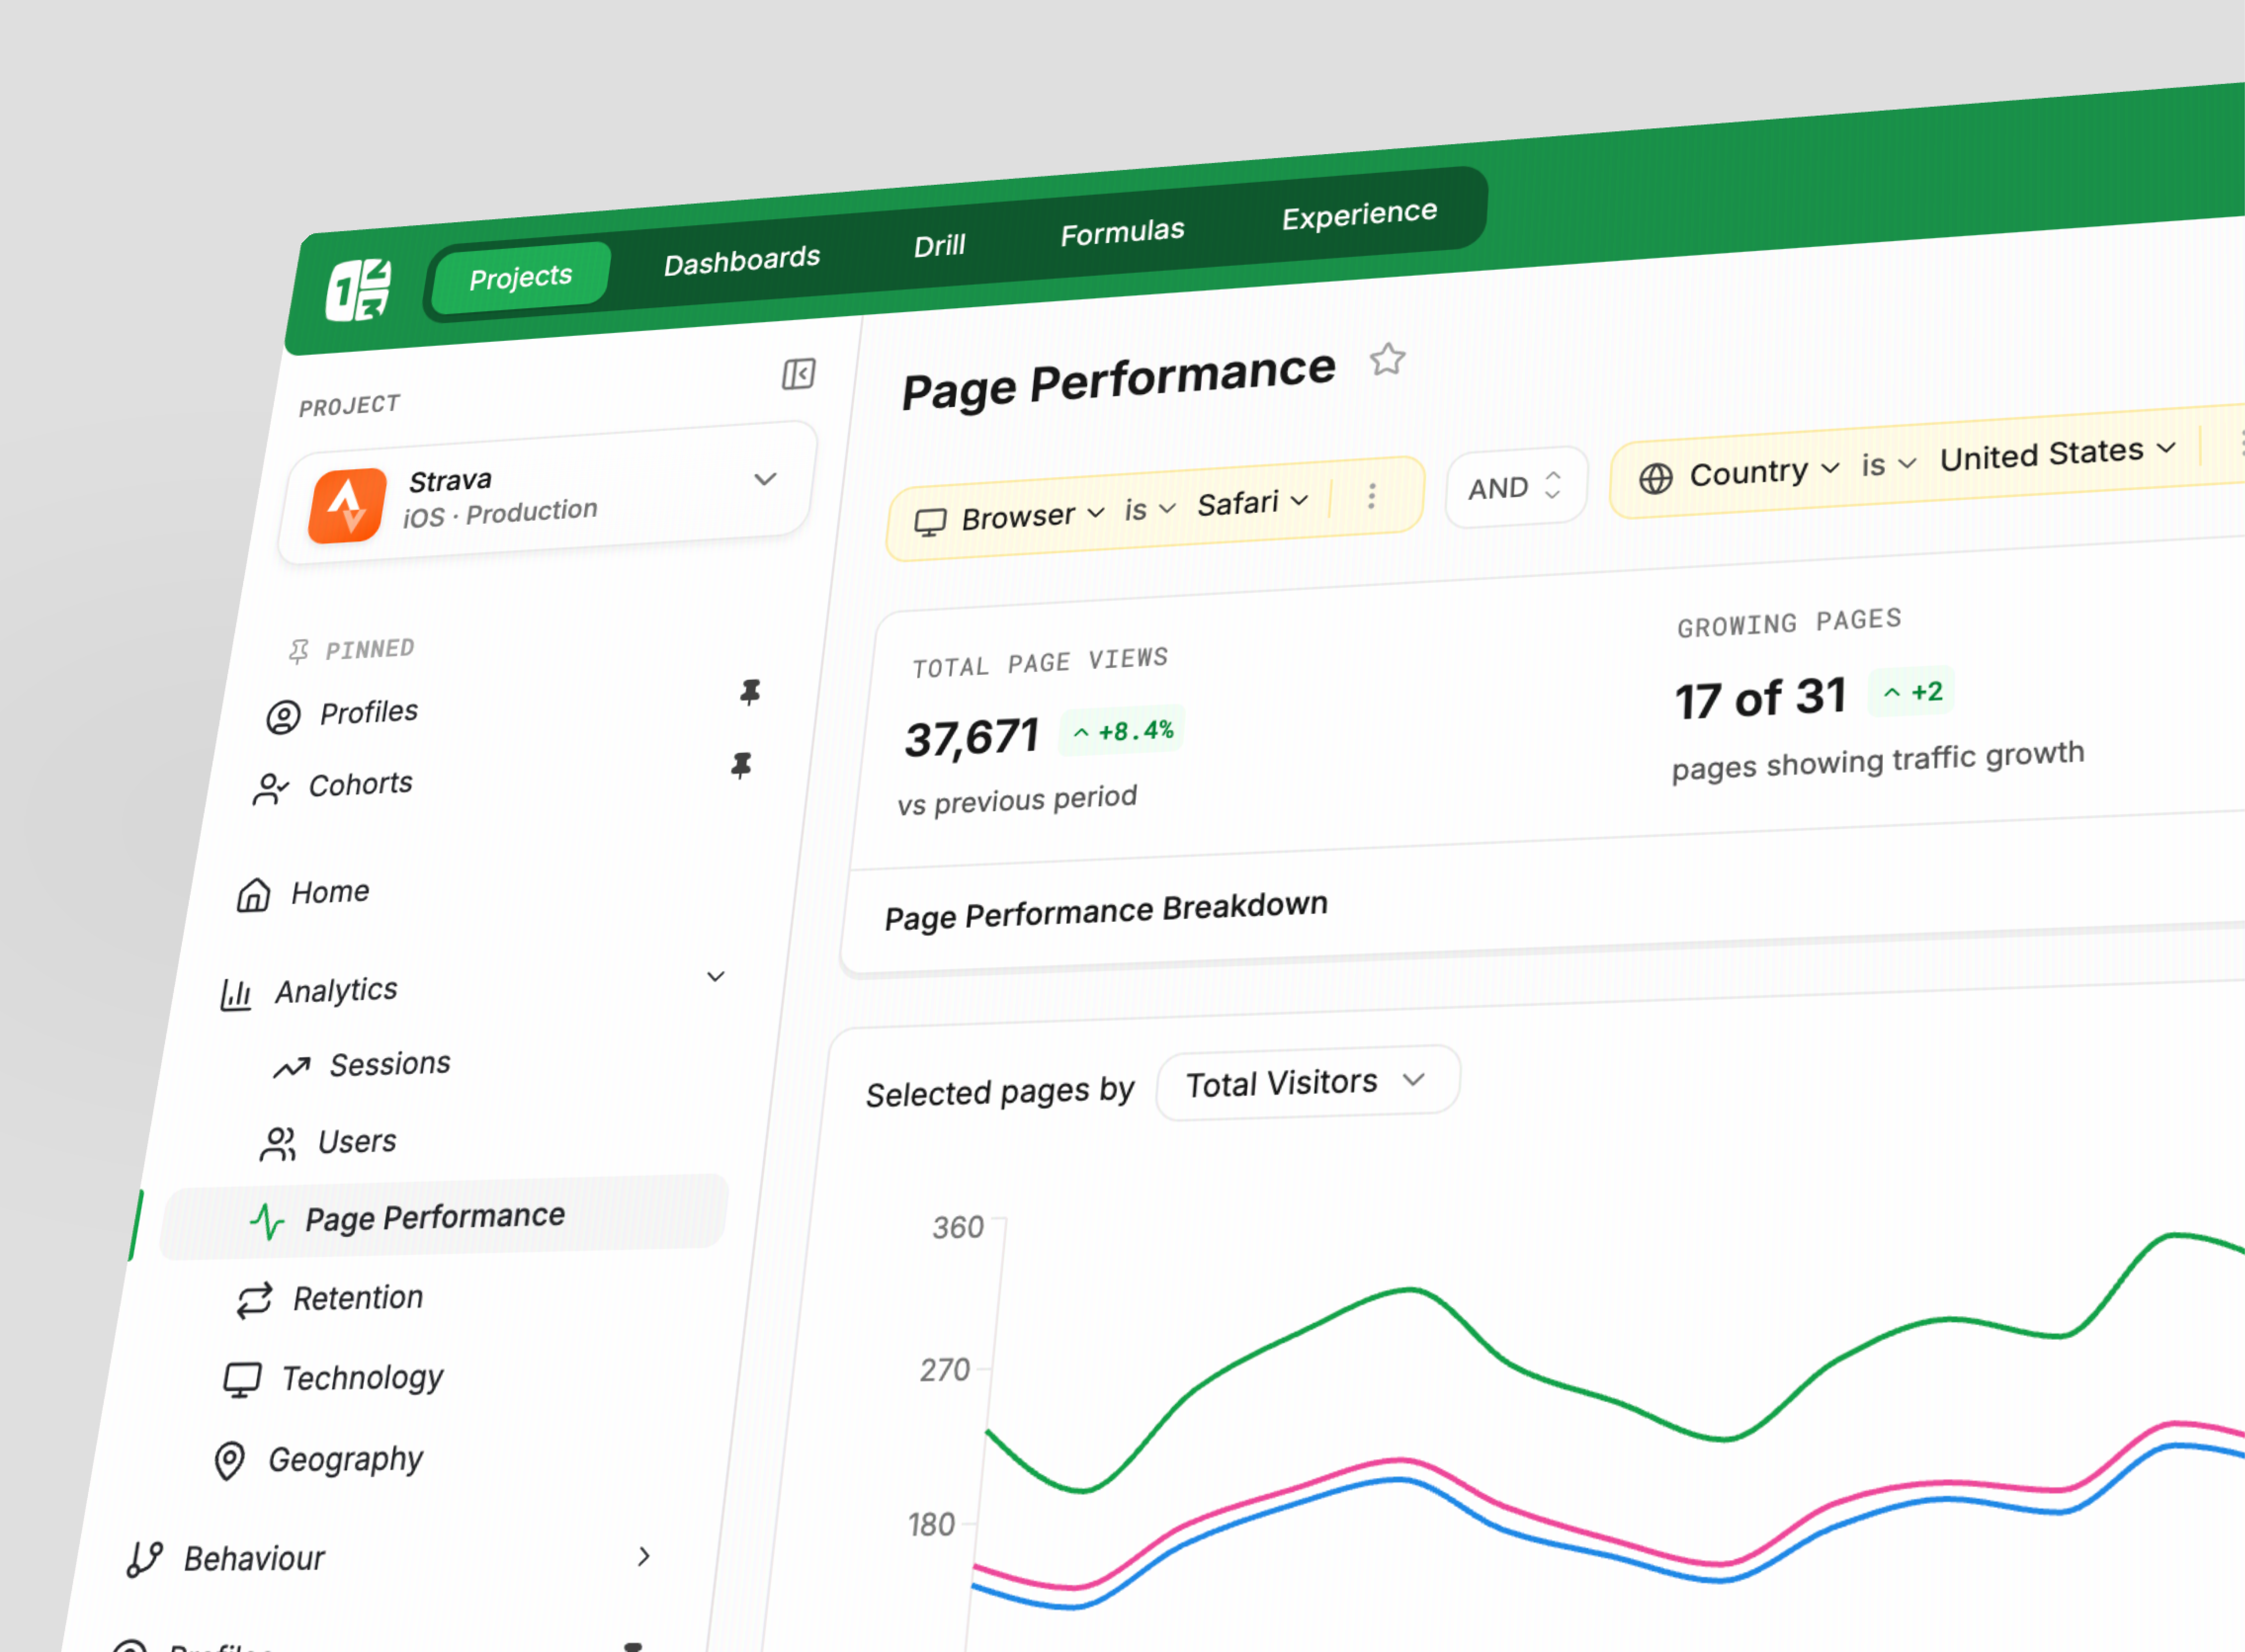
Task: Open the Safari value dropdown
Action: click(x=1253, y=503)
